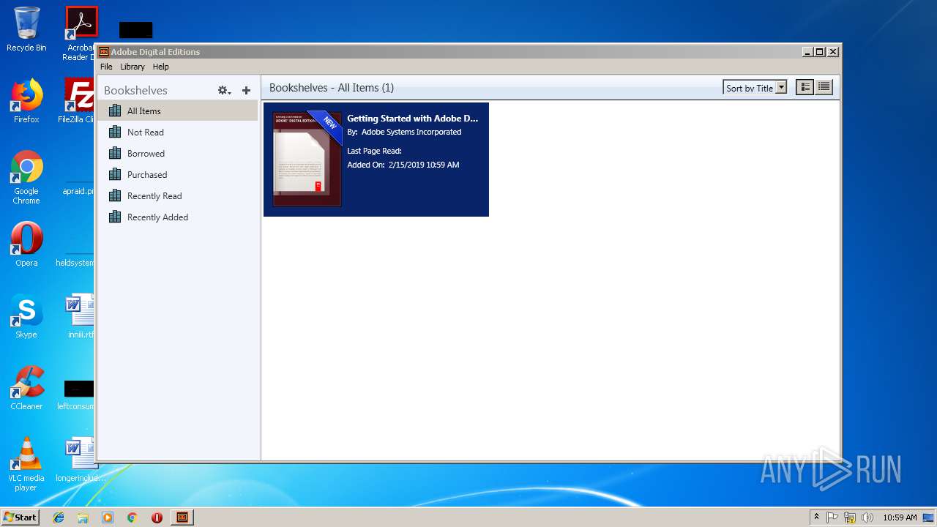Open the Windows Start menu
This screenshot has height=527, width=937.
(x=20, y=517)
